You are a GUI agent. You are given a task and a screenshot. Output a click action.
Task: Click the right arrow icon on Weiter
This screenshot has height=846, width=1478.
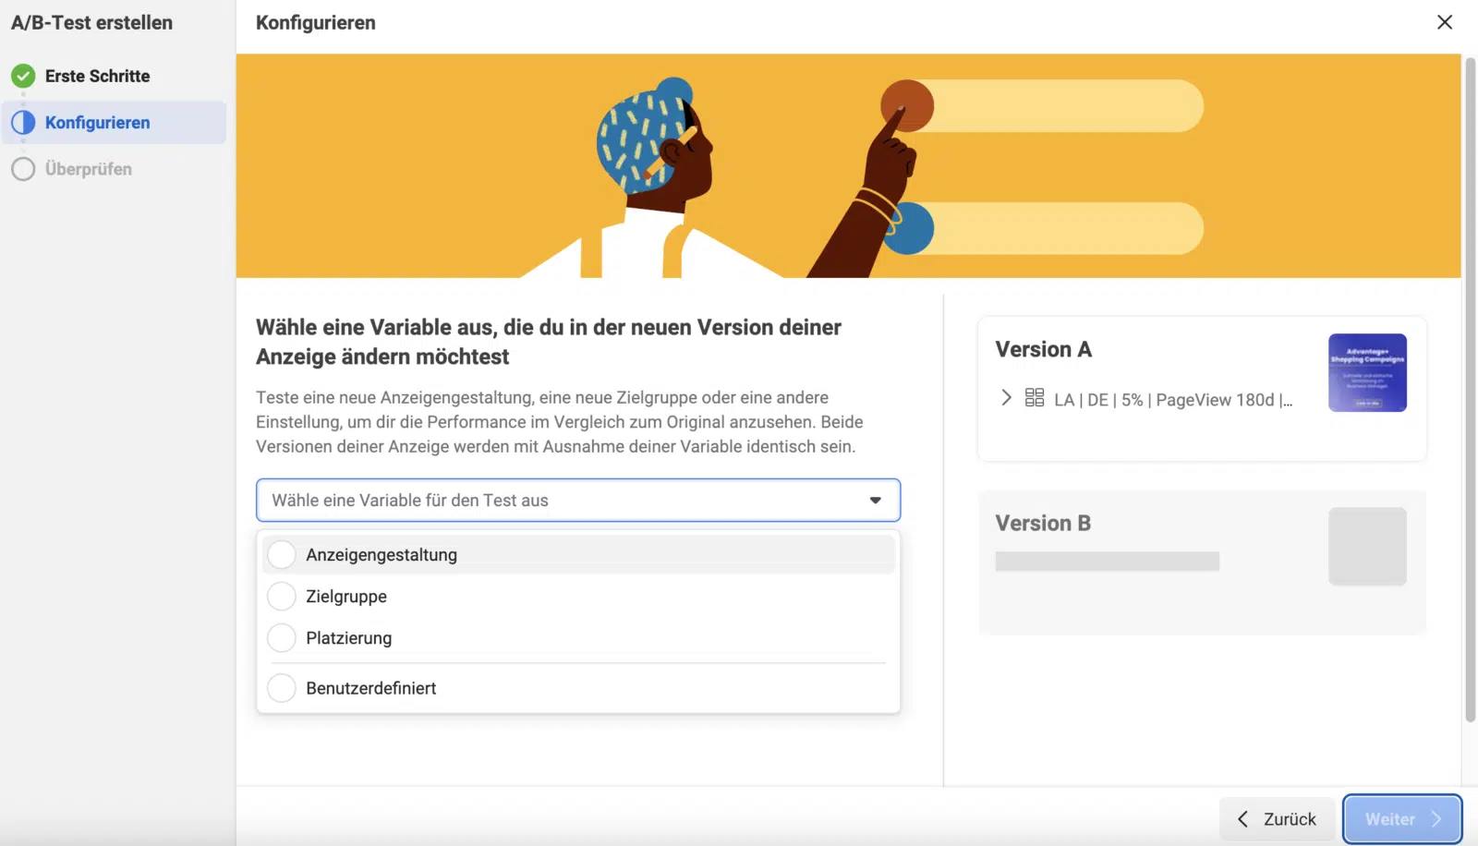[1436, 819]
